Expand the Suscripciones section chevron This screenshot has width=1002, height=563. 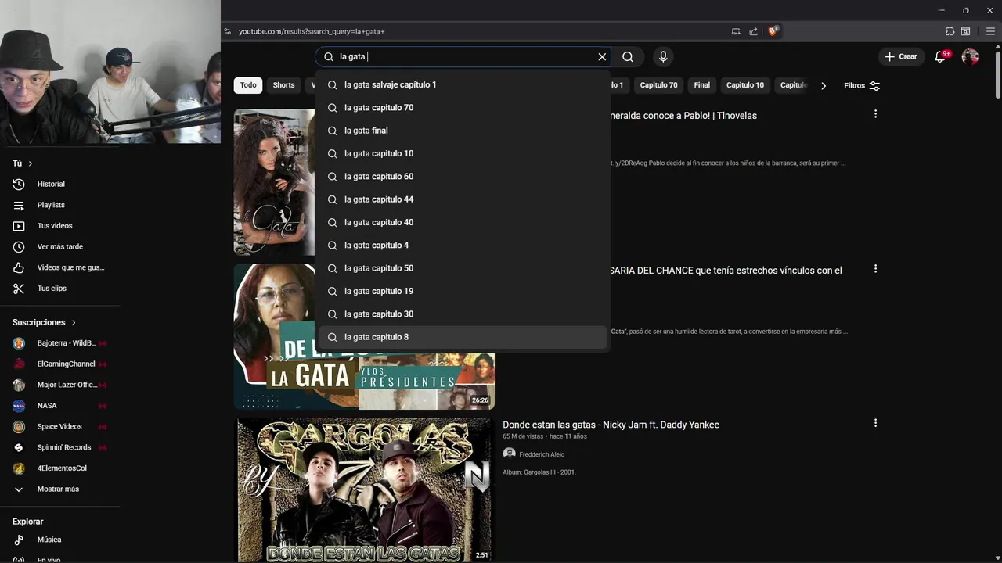(74, 322)
